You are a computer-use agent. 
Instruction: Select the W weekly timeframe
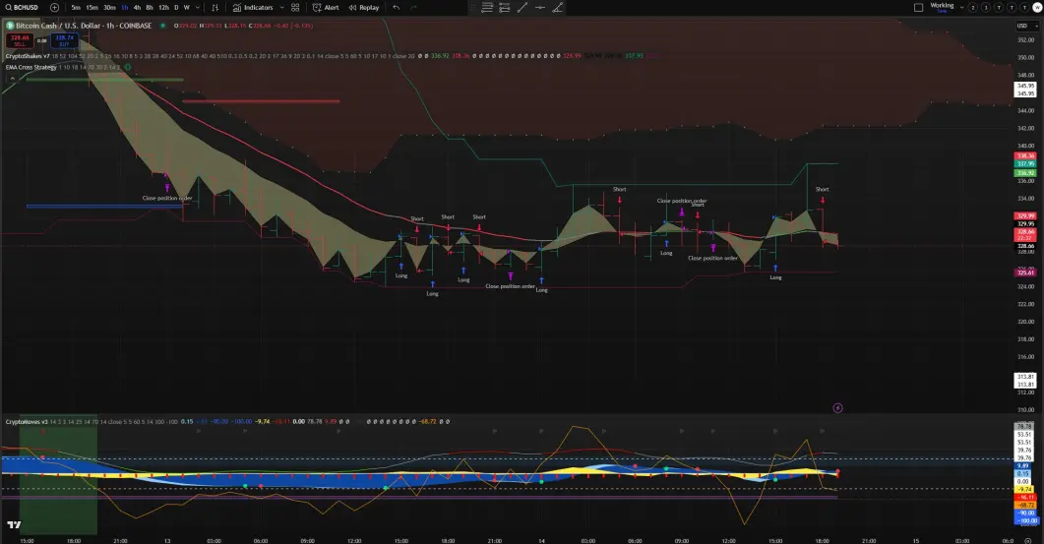(186, 7)
